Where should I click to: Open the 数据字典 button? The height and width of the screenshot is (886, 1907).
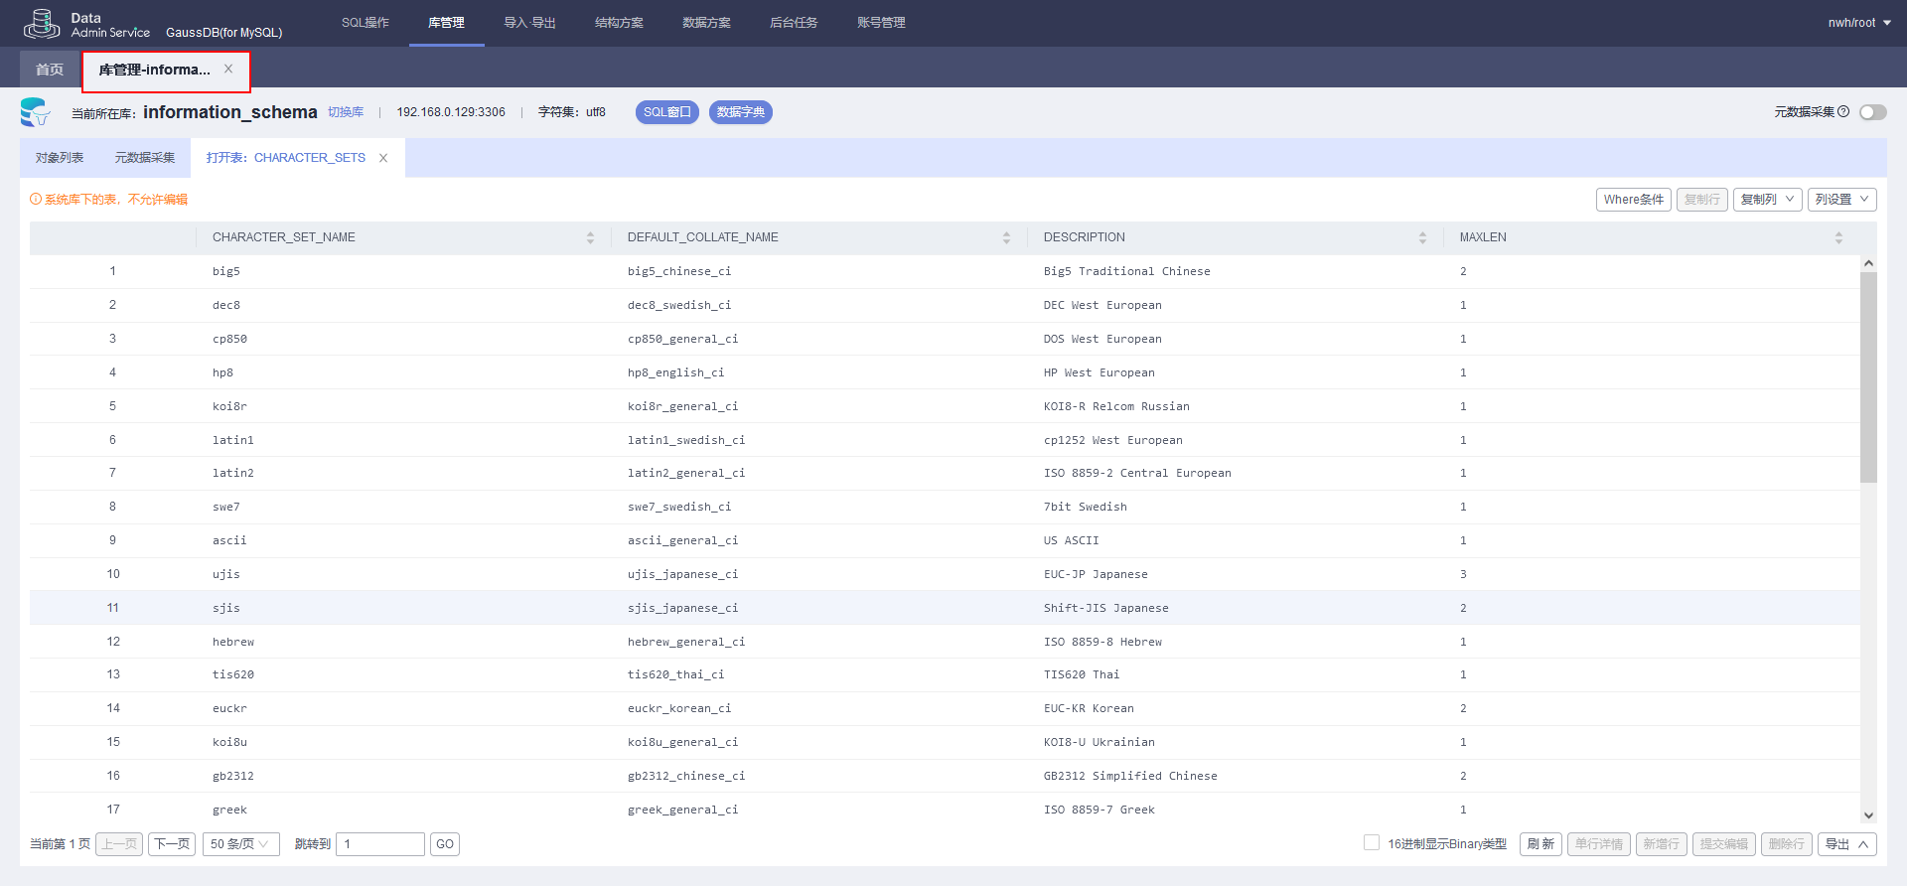click(x=741, y=112)
